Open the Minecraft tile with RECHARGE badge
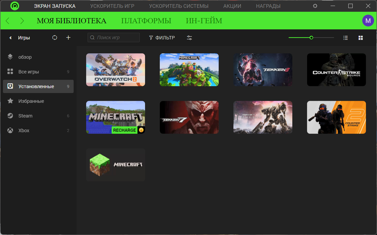 (x=116, y=117)
